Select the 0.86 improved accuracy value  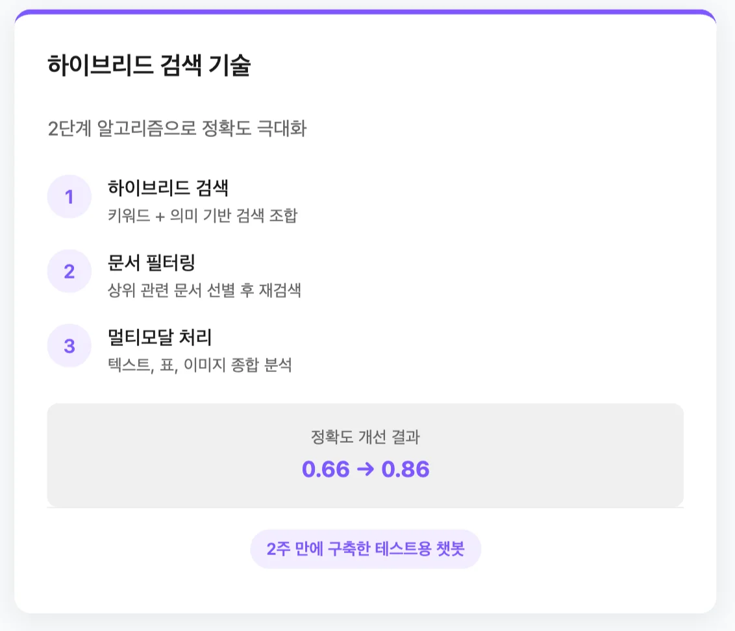(x=406, y=469)
